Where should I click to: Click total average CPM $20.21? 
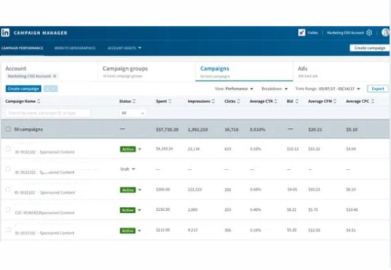[315, 129]
